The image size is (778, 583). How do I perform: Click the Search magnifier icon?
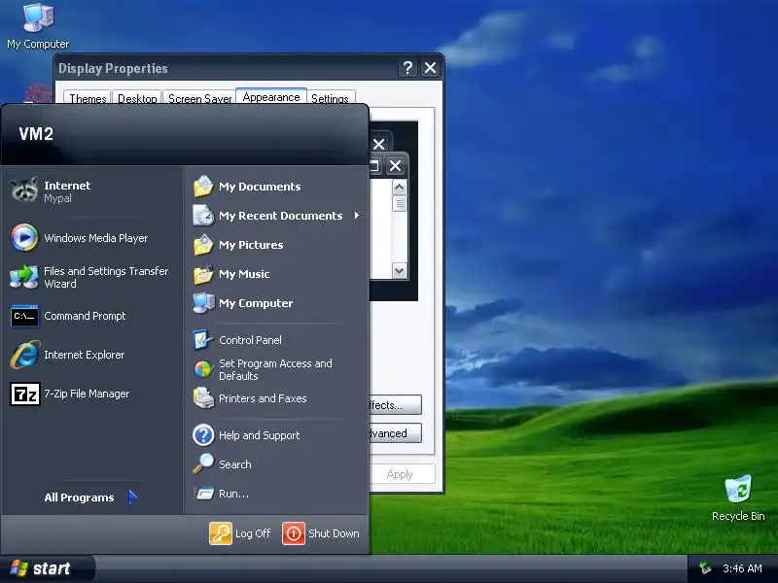click(x=203, y=464)
